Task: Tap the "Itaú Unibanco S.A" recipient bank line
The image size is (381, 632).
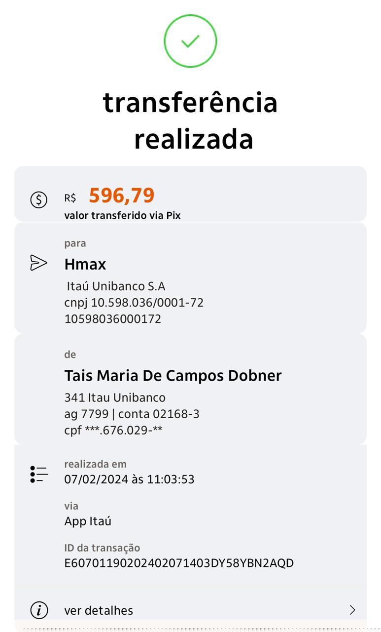Action: [116, 286]
